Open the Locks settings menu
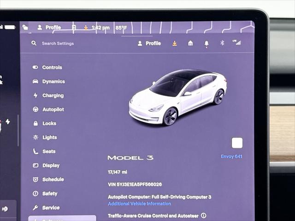 click(x=45, y=123)
